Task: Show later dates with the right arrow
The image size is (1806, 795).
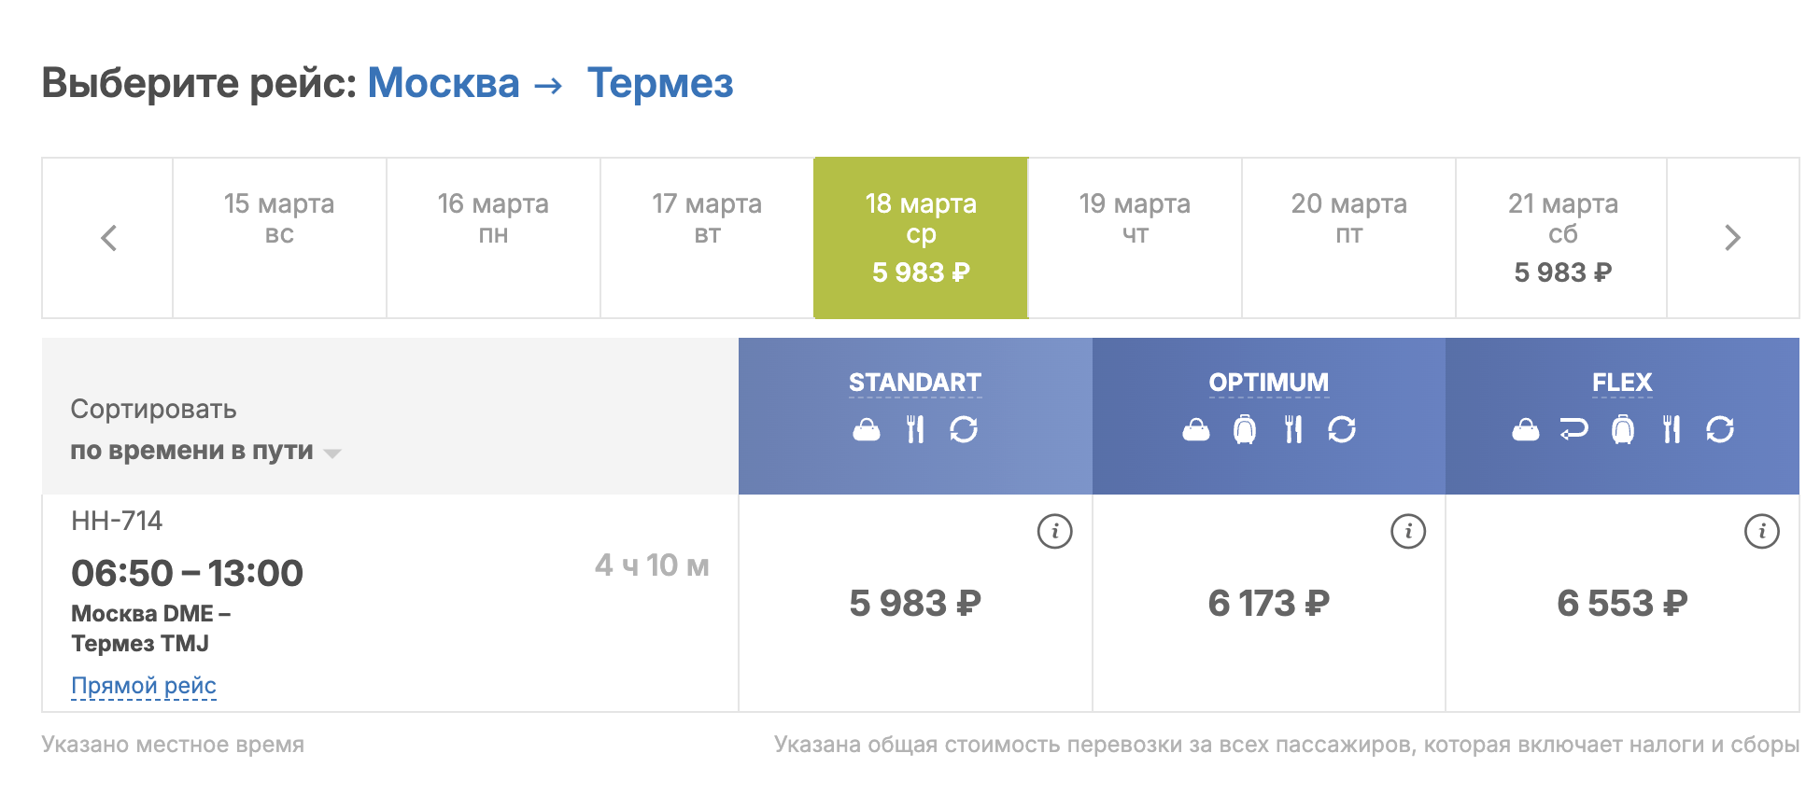Action: tap(1732, 238)
